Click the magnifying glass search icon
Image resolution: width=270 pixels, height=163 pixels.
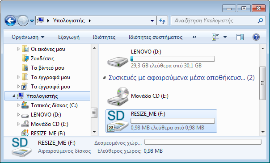(x=260, y=21)
